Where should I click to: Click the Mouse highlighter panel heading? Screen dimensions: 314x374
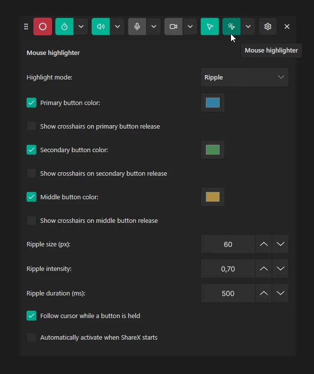coord(53,53)
